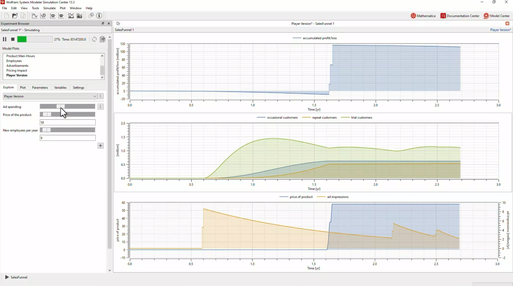
Task: Open options menu beside Player Version dropdown
Action: click(101, 96)
